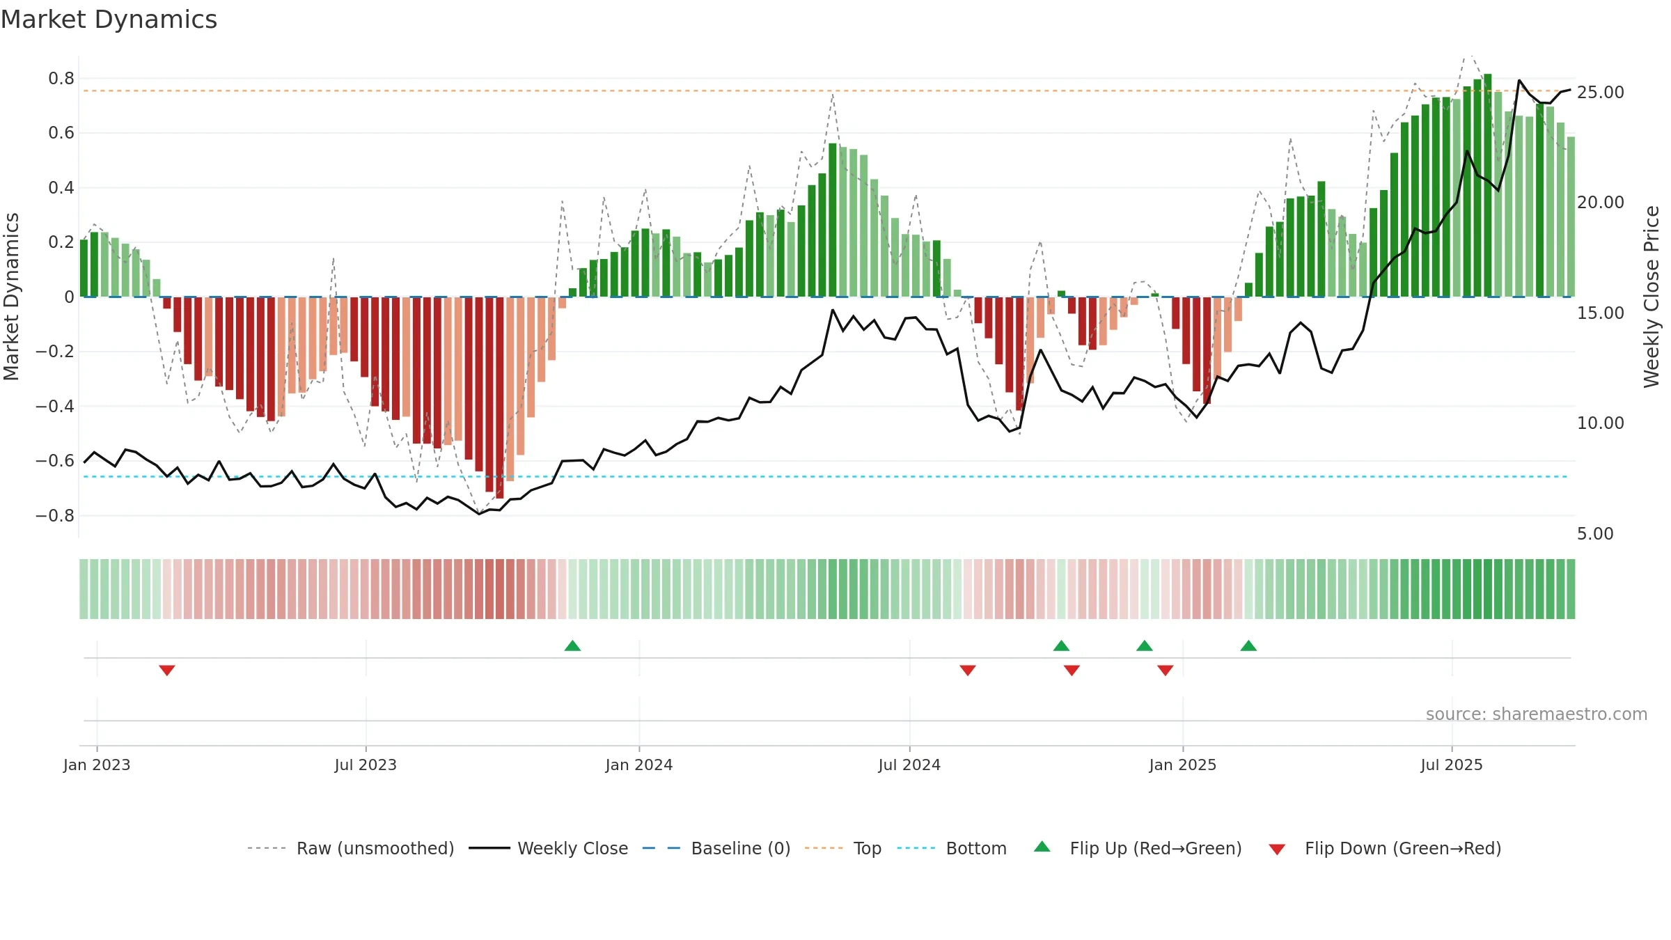The height and width of the screenshot is (940, 1671).
Task: Toggle the Flip Up (Red→Green) legend entry
Action: coord(1138,848)
